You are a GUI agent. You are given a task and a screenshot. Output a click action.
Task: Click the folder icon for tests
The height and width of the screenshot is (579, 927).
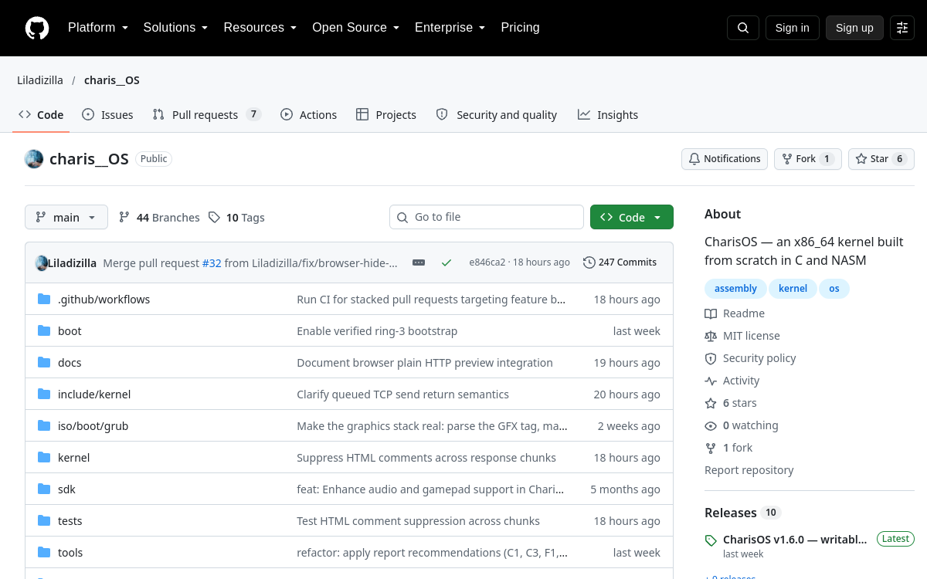[44, 521]
